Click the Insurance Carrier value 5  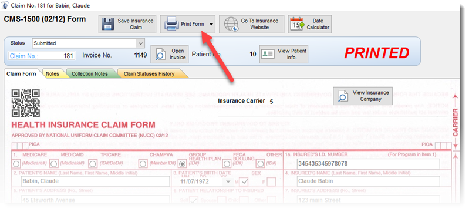271,101
